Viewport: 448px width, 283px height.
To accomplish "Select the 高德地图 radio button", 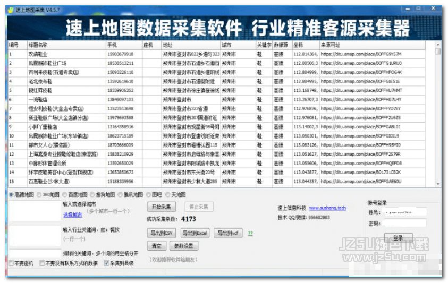I will tap(11, 195).
